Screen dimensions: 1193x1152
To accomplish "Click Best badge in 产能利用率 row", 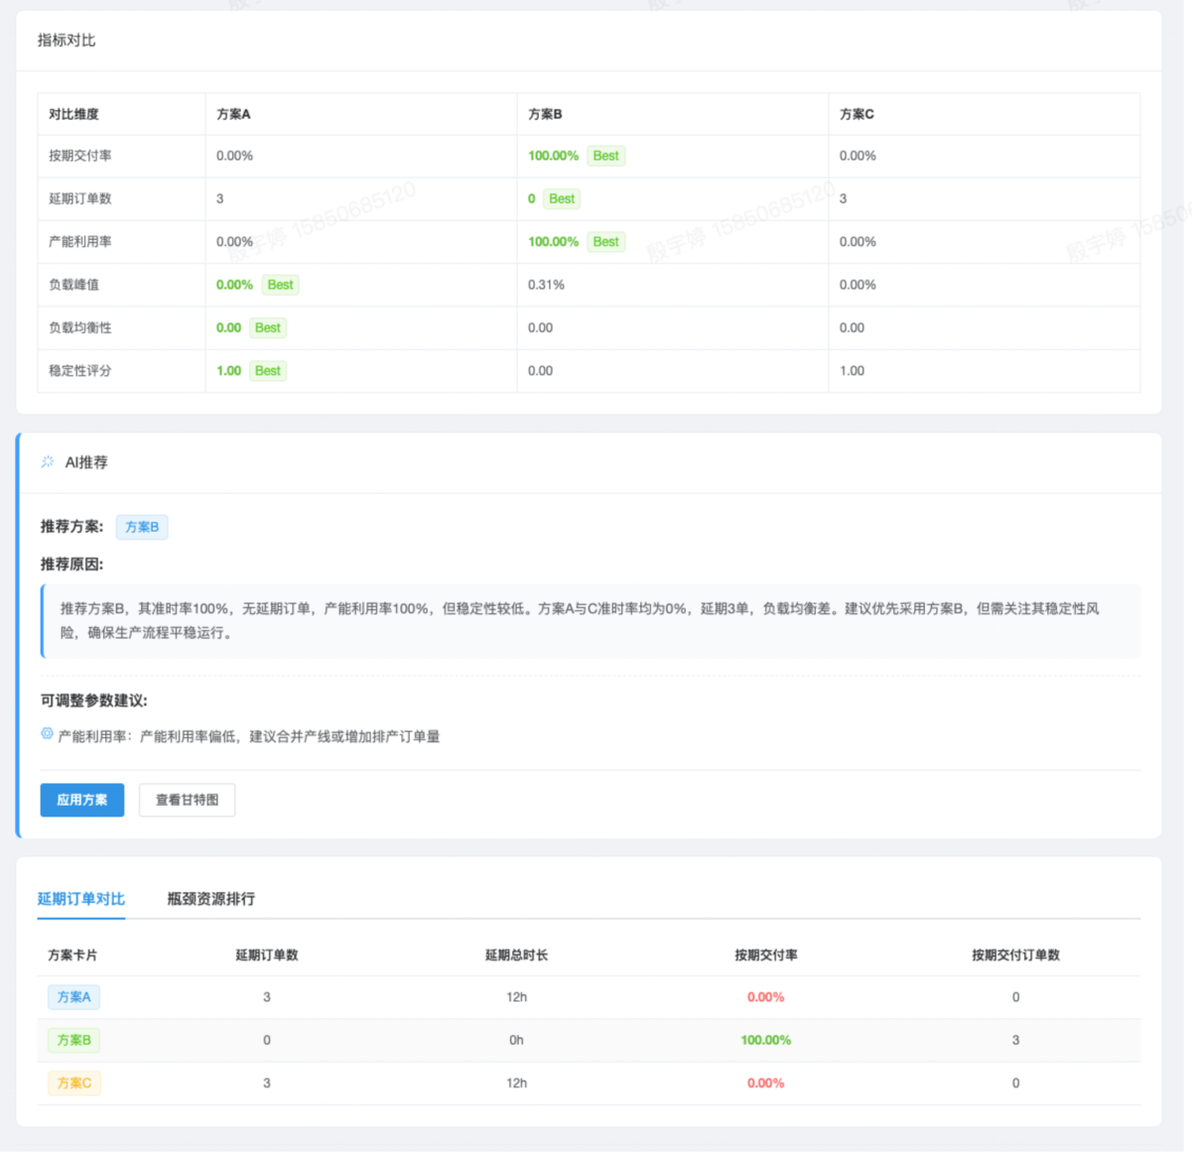I will pyautogui.click(x=605, y=241).
